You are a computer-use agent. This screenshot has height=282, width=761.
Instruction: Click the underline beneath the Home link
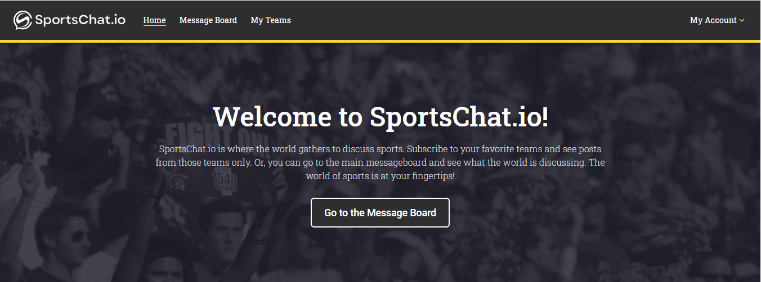tap(154, 26)
